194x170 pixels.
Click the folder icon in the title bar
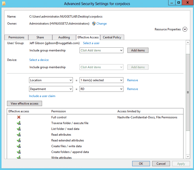(x=4, y=4)
